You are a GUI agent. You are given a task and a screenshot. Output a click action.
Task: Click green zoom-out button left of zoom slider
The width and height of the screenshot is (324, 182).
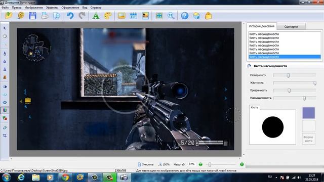click(200, 164)
